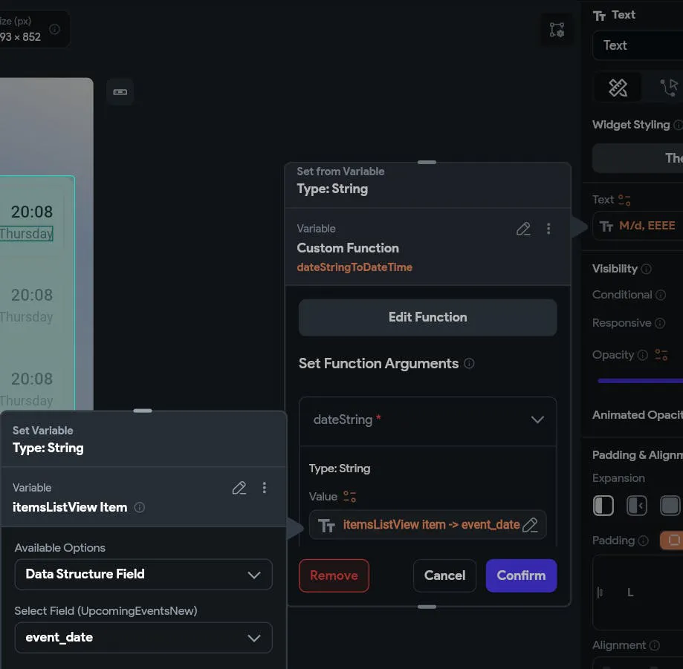This screenshot has height=669, width=683.
Task: Click the variable binding icon next to Opacity
Action: tap(661, 355)
